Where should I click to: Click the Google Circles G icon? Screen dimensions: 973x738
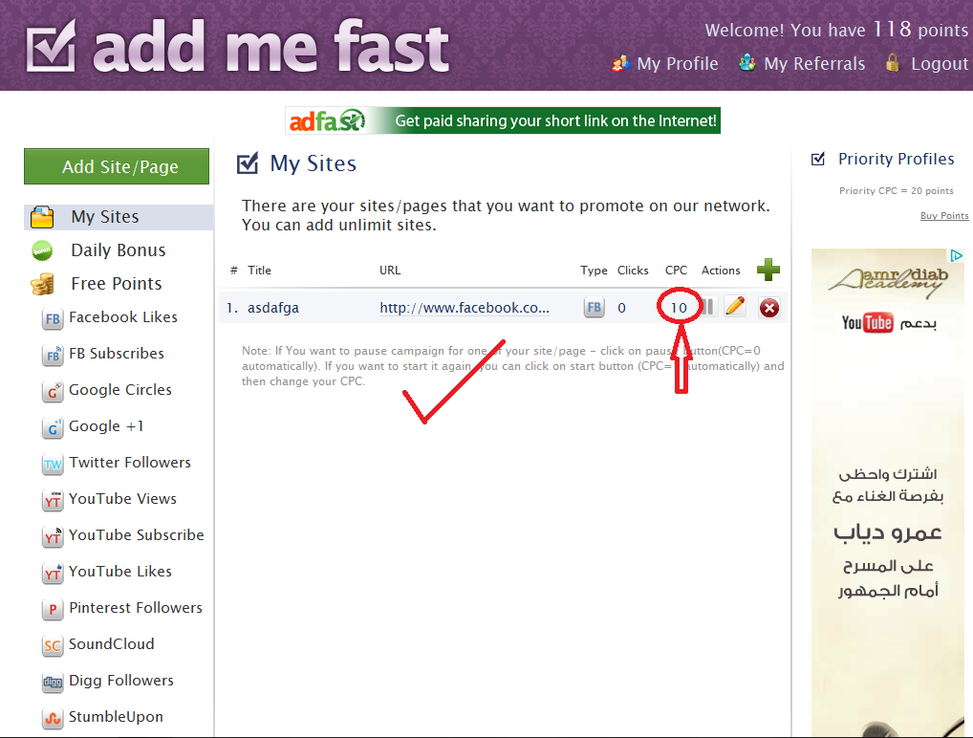coord(53,392)
